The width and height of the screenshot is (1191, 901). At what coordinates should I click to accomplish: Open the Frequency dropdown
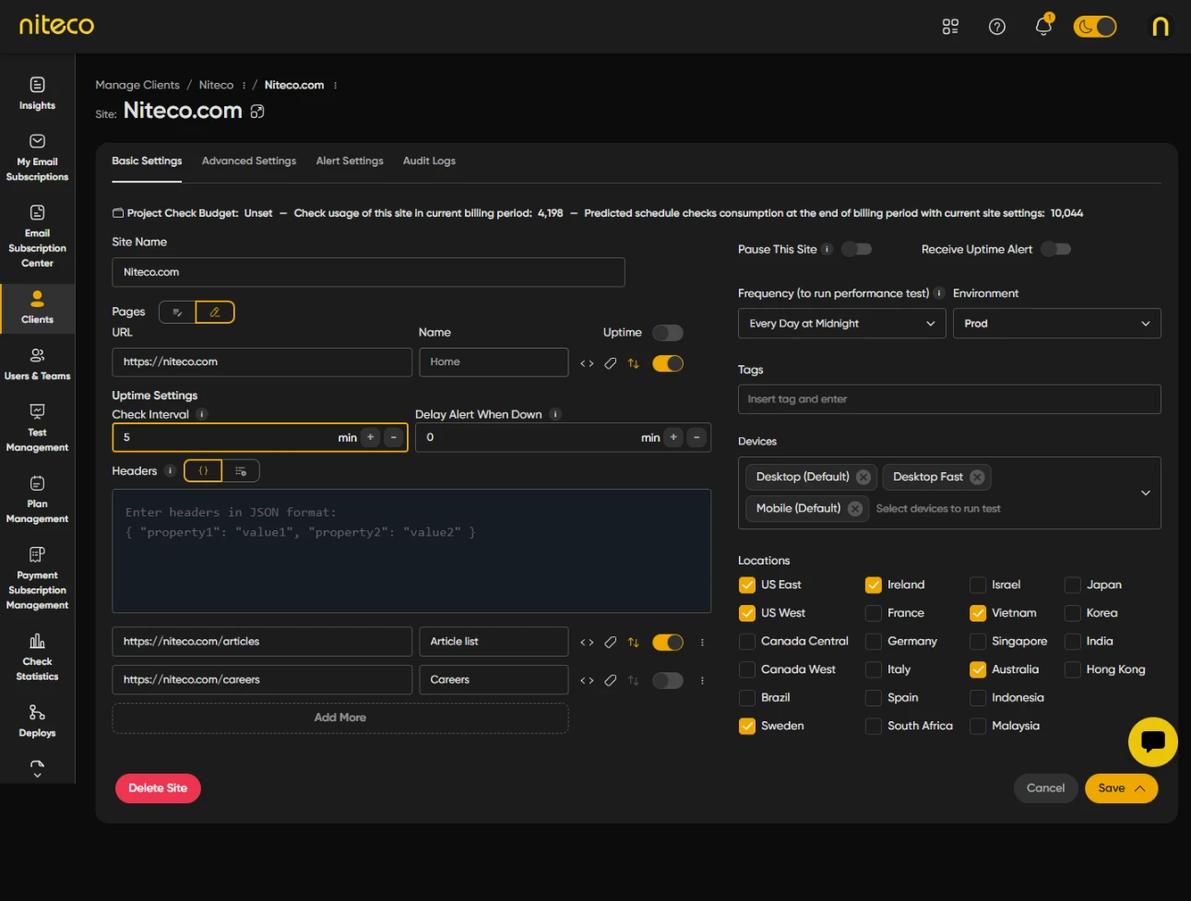(840, 324)
